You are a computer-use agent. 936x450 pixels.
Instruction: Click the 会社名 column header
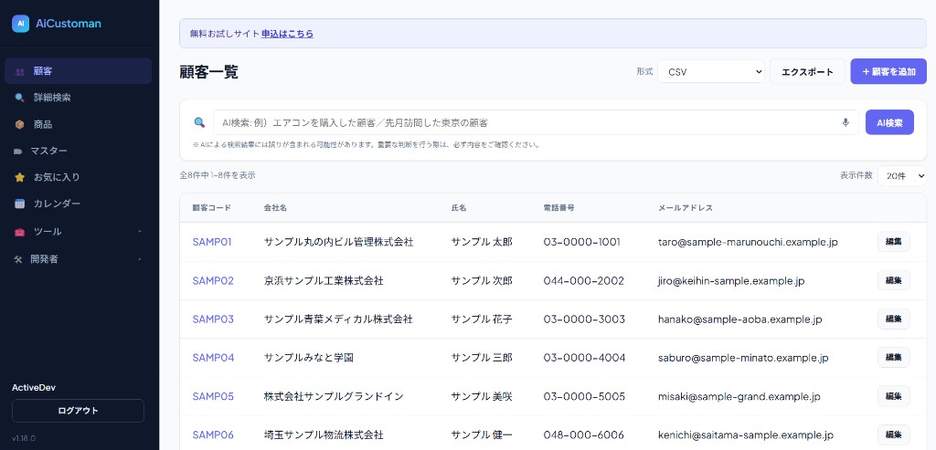[x=275, y=208]
